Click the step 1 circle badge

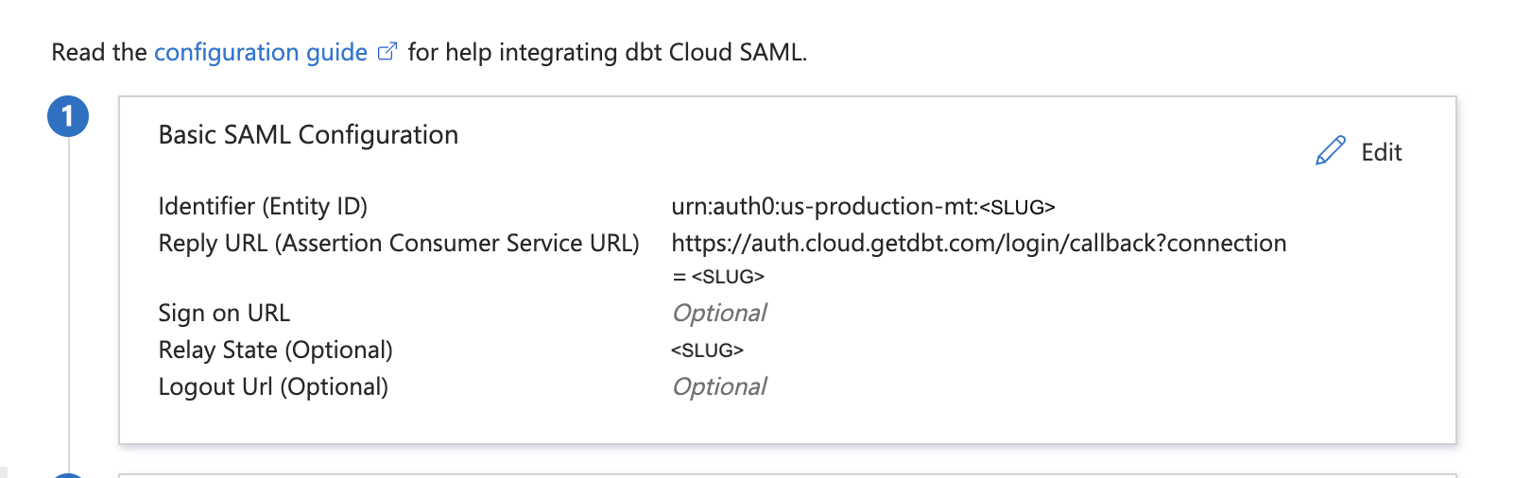(68, 116)
